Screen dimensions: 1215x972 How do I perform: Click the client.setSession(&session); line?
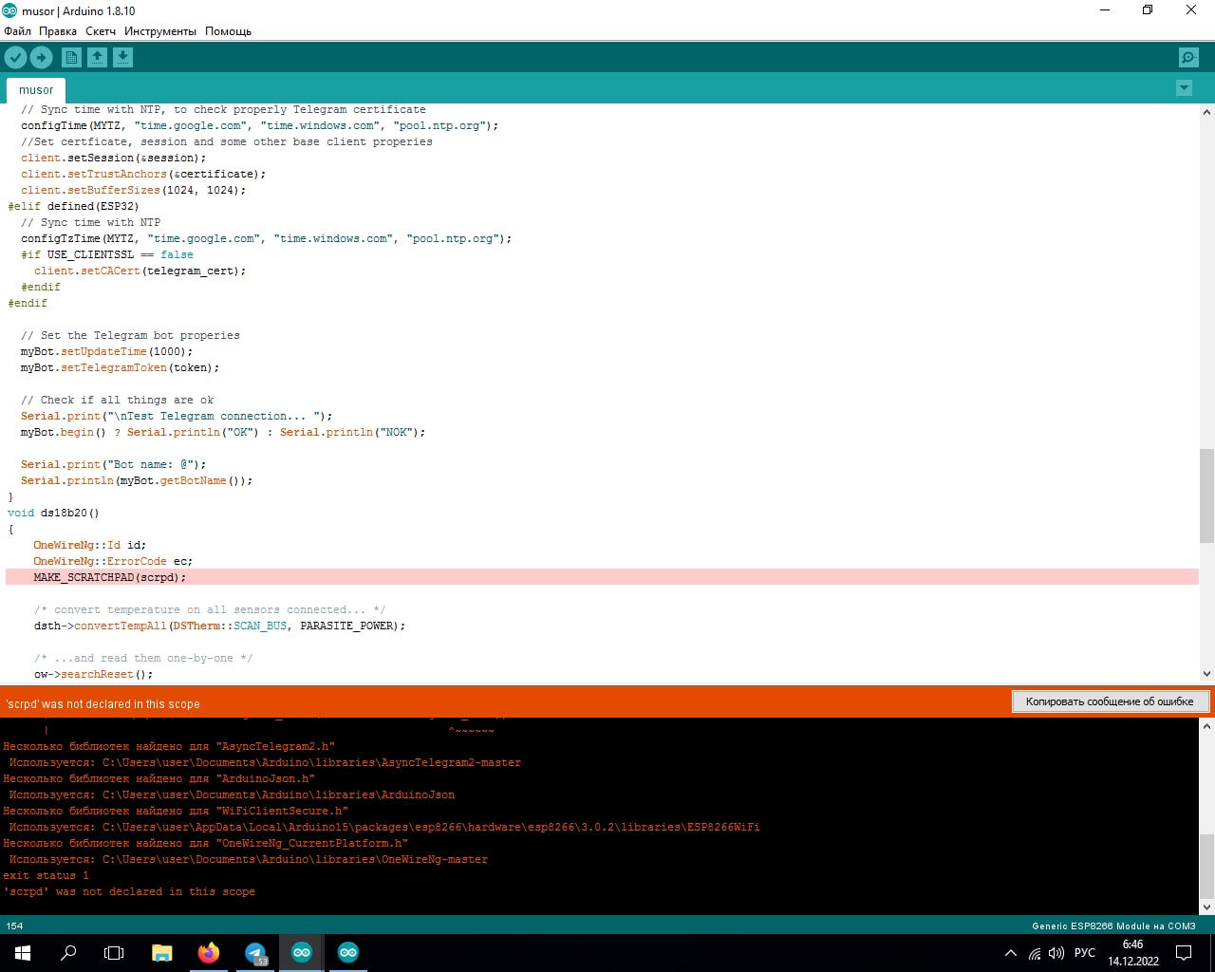coord(113,158)
